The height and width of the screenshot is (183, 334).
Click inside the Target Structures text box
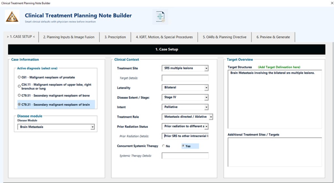275,99
